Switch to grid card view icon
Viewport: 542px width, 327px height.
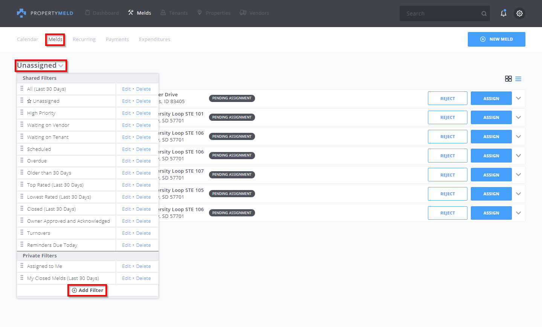point(508,79)
